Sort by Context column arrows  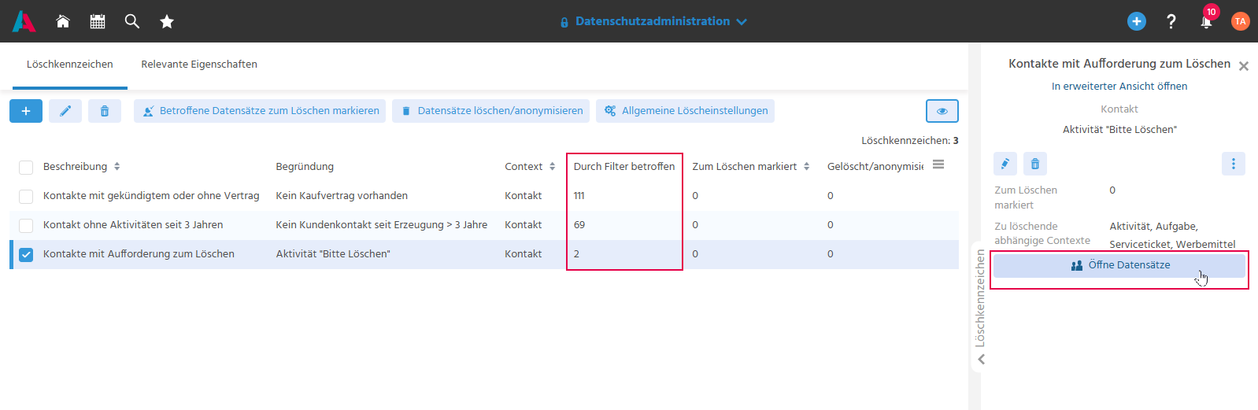coord(553,167)
